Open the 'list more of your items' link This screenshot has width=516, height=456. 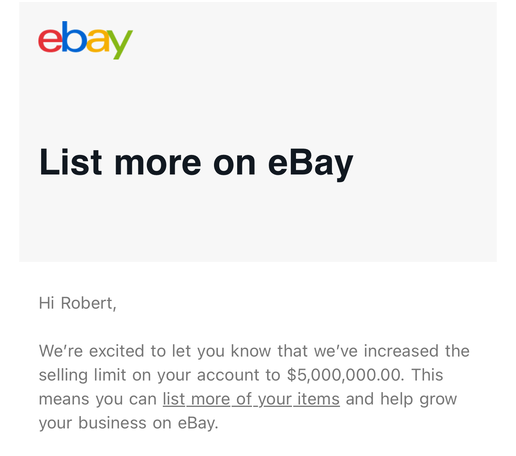click(x=251, y=399)
